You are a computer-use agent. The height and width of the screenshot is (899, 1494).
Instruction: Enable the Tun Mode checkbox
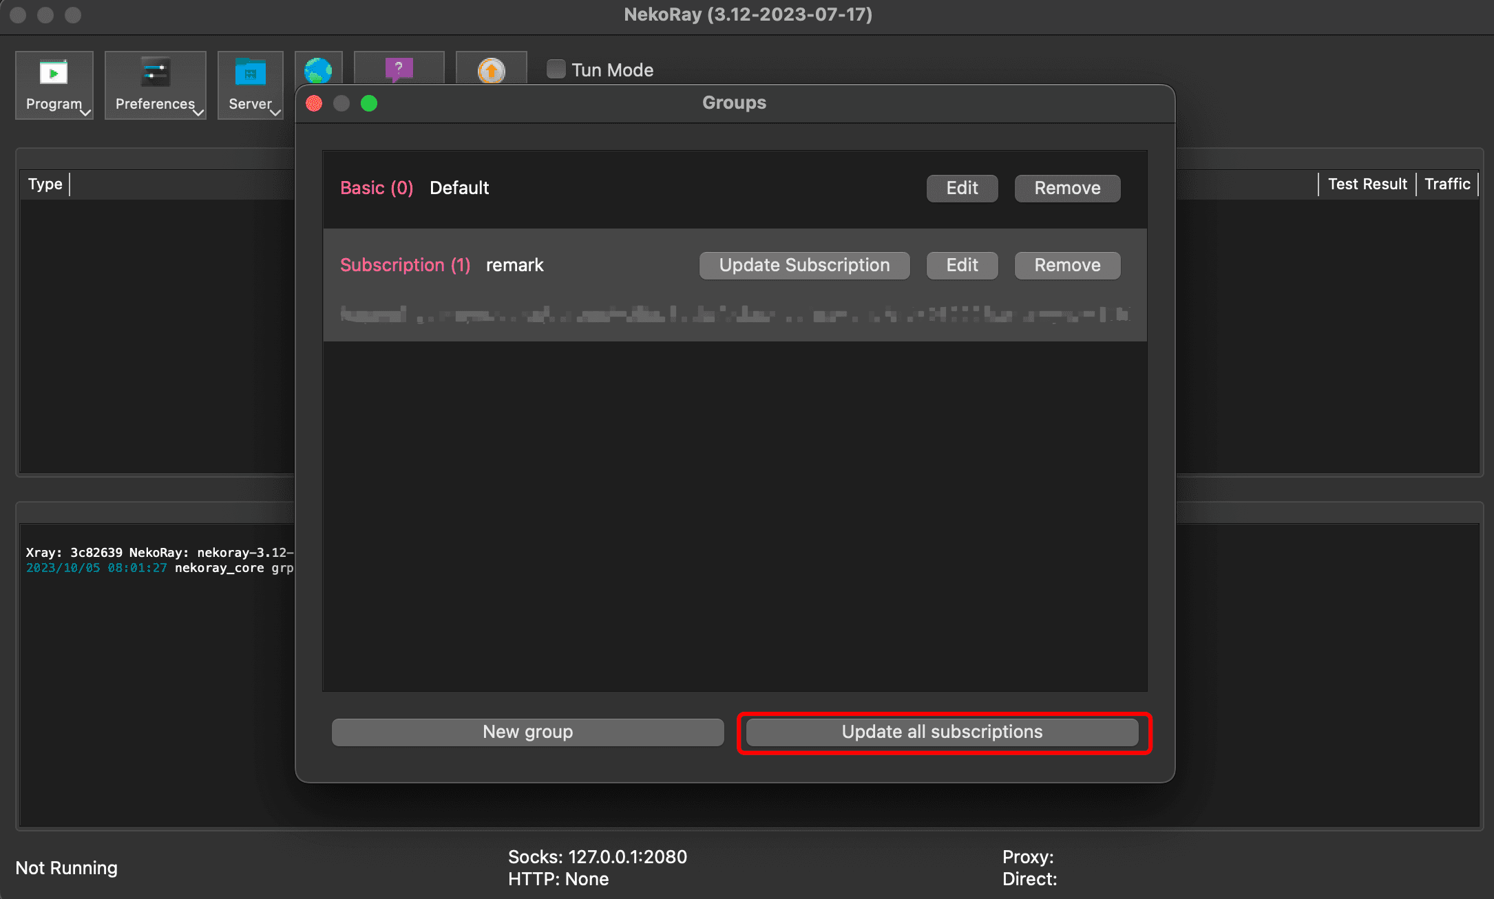pyautogui.click(x=556, y=69)
